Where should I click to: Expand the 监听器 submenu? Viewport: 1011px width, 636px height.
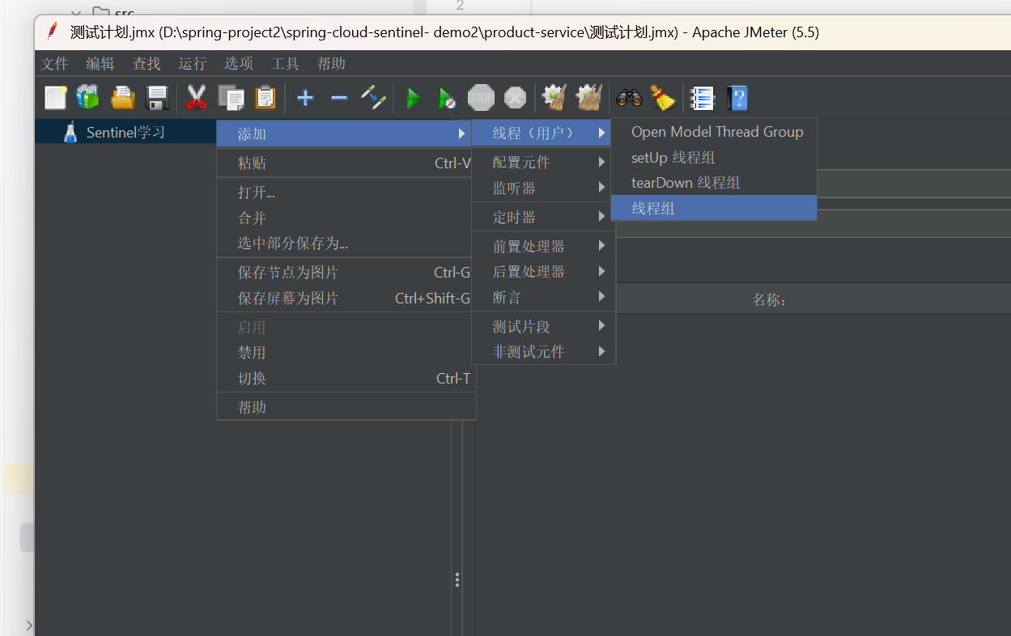pyautogui.click(x=543, y=188)
